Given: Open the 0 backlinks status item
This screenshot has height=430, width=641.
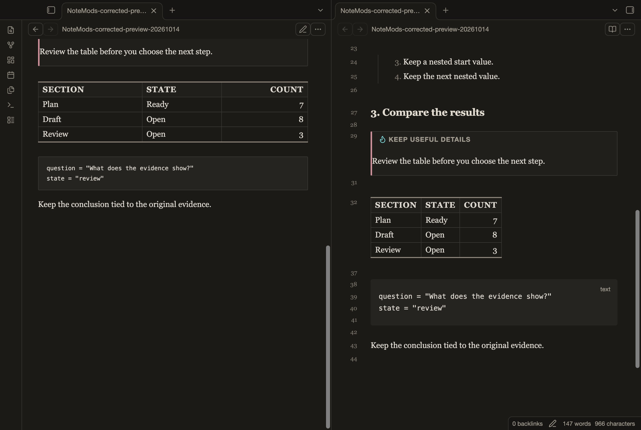Looking at the screenshot, I should 527,423.
